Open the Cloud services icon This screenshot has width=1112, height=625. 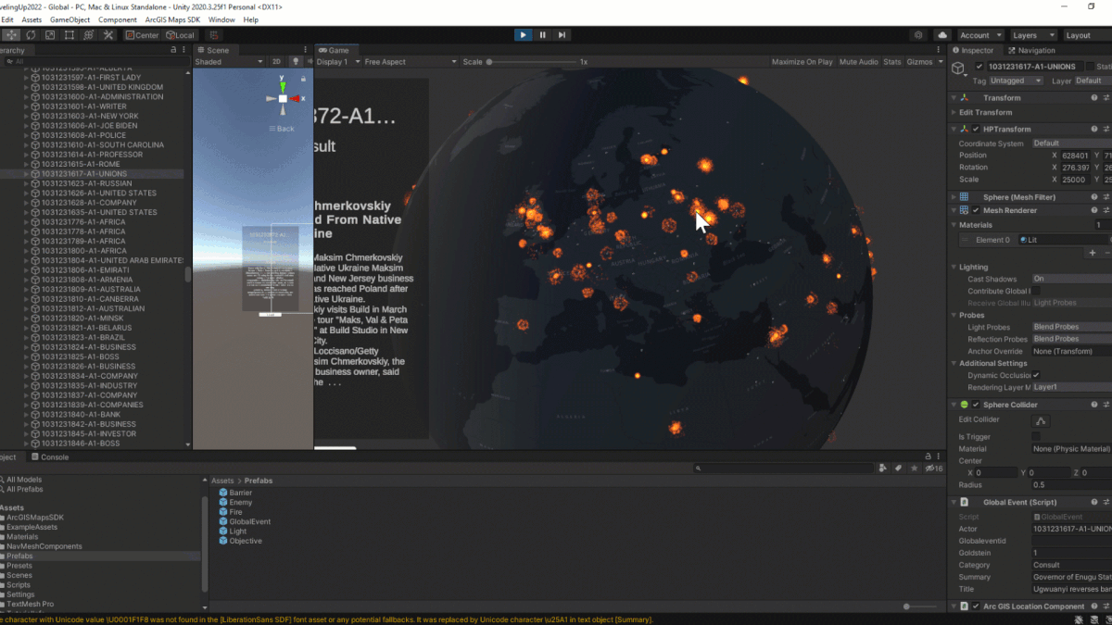[x=942, y=35]
